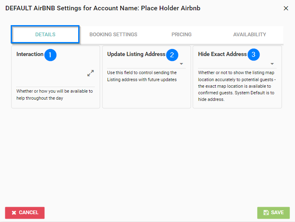
Task: Click the Hide Exact Address description text
Action: 237,86
